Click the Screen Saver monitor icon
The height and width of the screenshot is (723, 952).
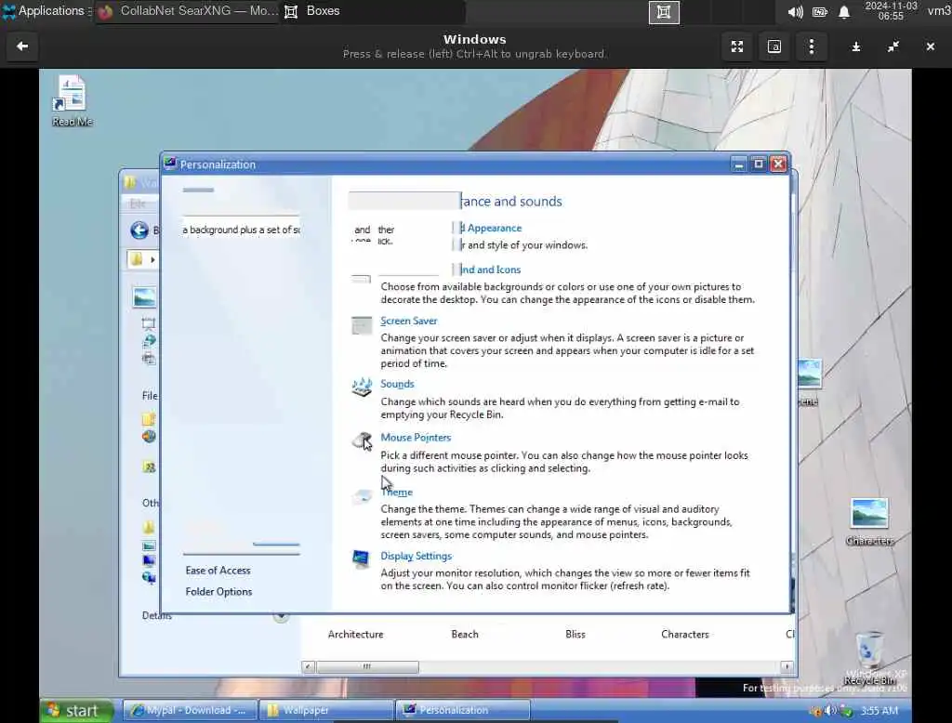[x=362, y=324]
